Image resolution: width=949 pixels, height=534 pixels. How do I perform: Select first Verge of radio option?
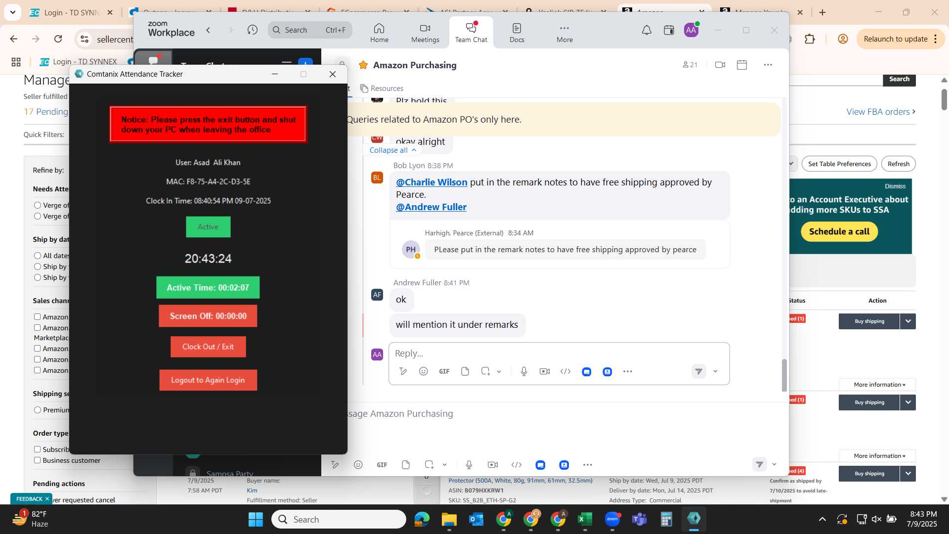(x=37, y=205)
